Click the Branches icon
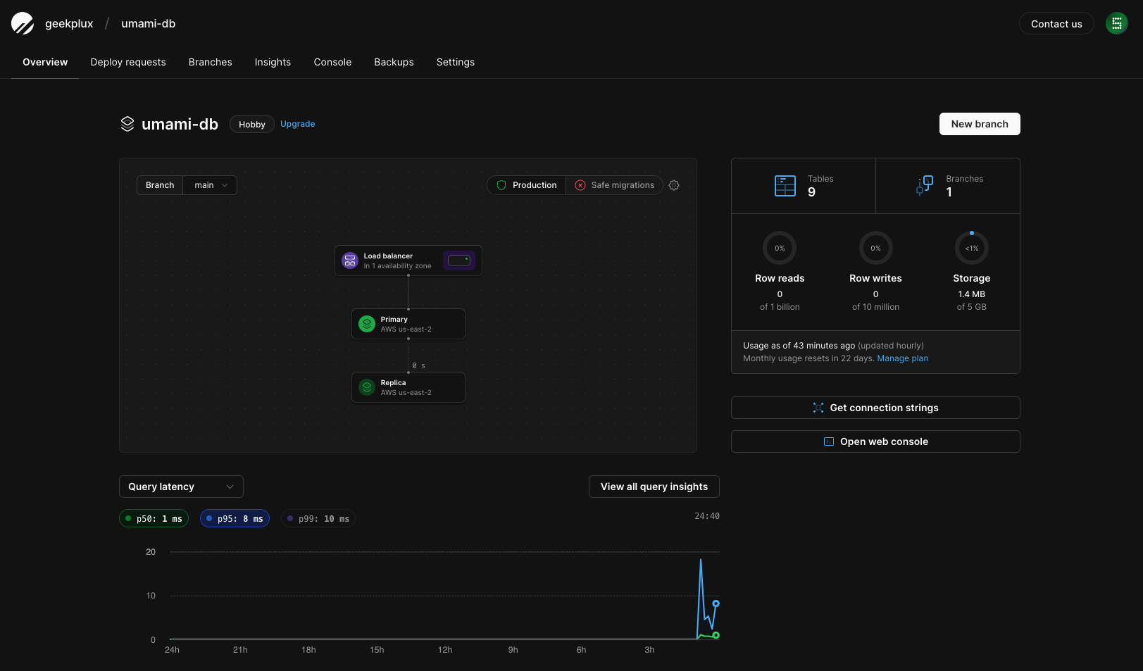This screenshot has width=1143, height=671. [x=924, y=186]
